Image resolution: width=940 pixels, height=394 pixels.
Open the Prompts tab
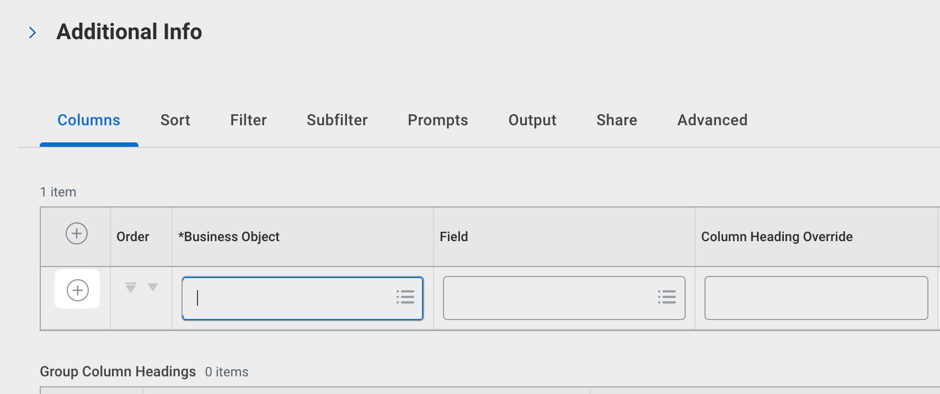point(437,120)
